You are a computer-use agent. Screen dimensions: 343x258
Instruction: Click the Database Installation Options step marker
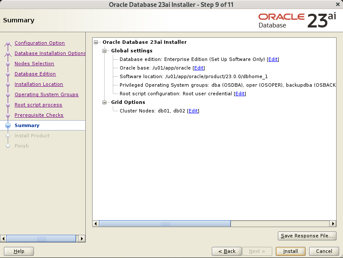tap(8, 53)
